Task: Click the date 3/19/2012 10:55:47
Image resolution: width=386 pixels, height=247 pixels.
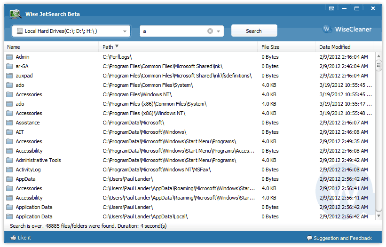Action: click(346, 104)
